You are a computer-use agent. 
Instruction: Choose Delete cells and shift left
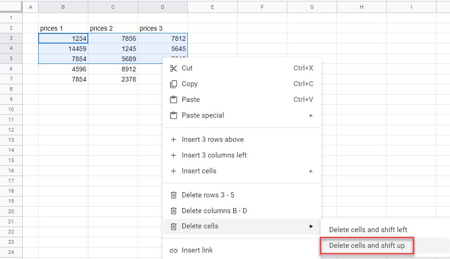coord(368,230)
